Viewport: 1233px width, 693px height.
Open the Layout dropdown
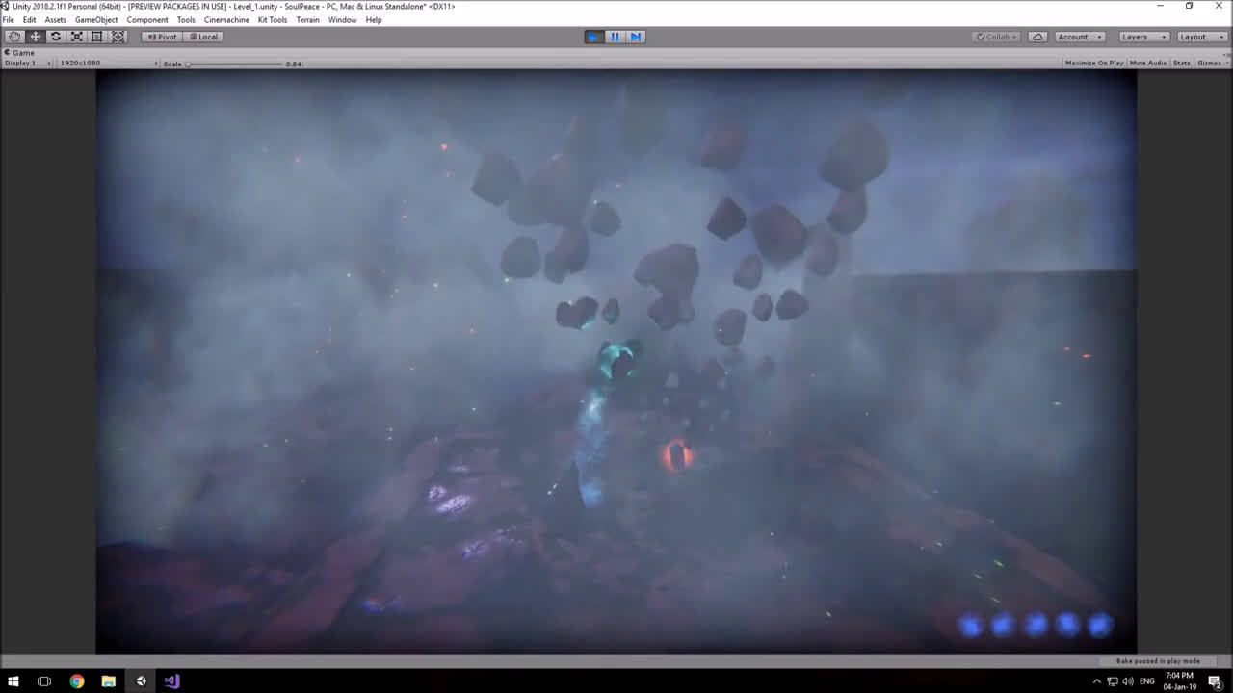click(1199, 36)
